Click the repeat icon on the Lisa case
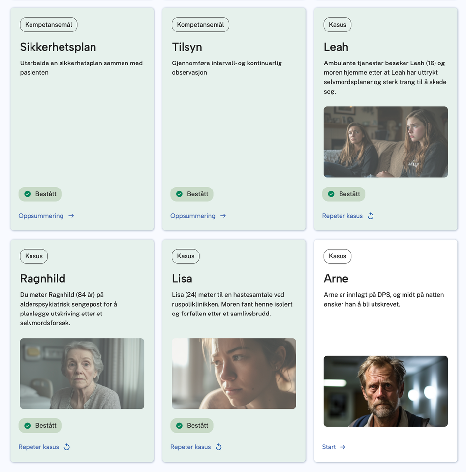 [x=219, y=447]
